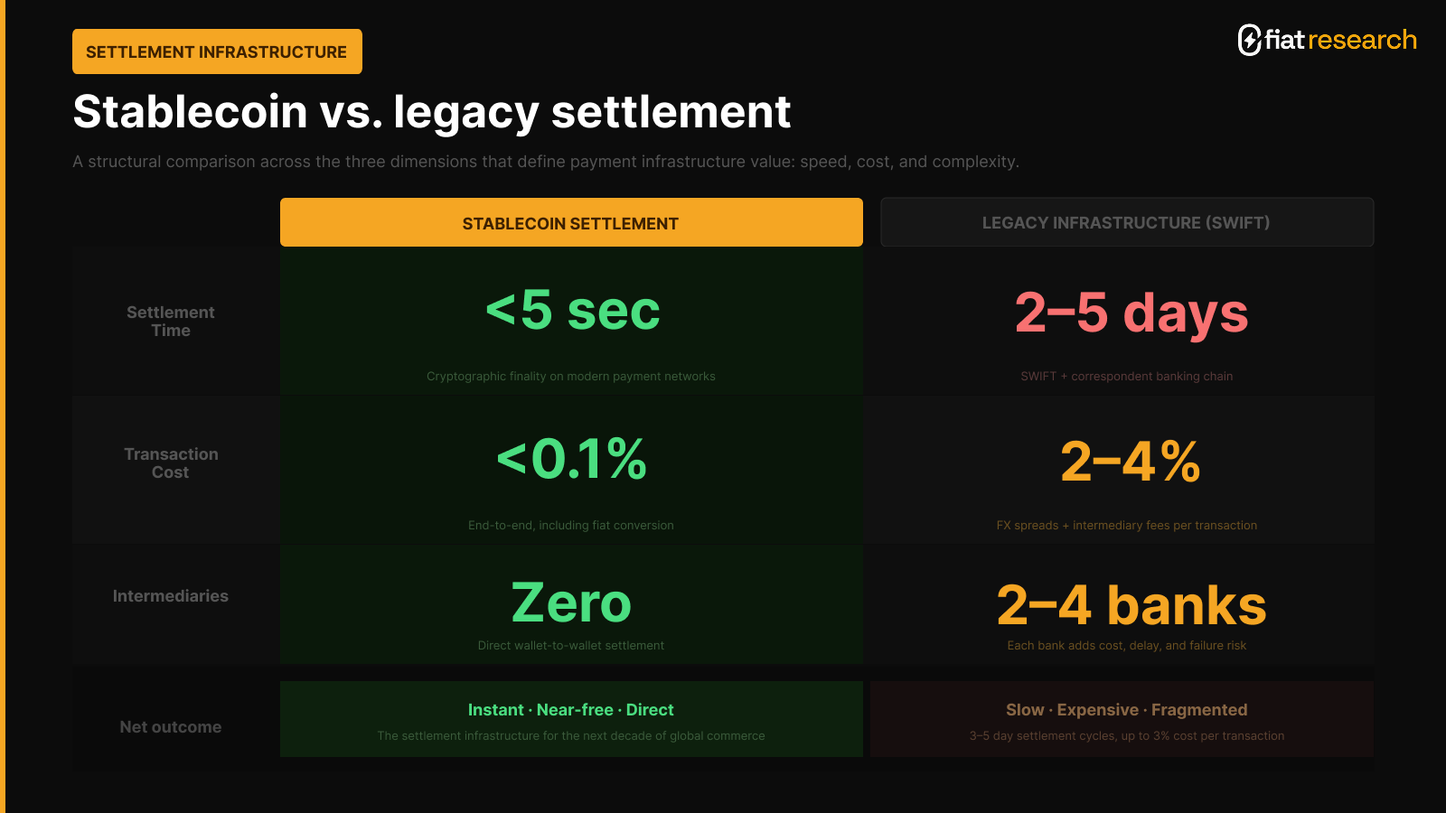Click the Settlement Time row label
This screenshot has height=813, width=1446.
point(171,322)
